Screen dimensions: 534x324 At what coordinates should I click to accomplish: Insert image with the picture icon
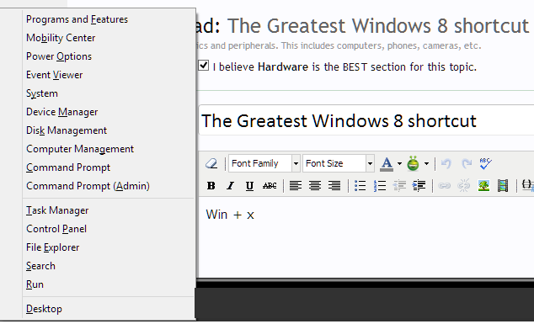[483, 186]
